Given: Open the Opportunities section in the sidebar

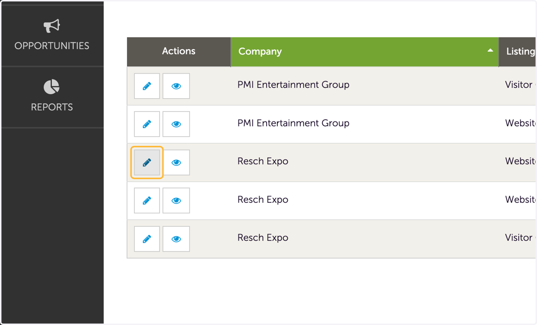Looking at the screenshot, I should (x=52, y=35).
